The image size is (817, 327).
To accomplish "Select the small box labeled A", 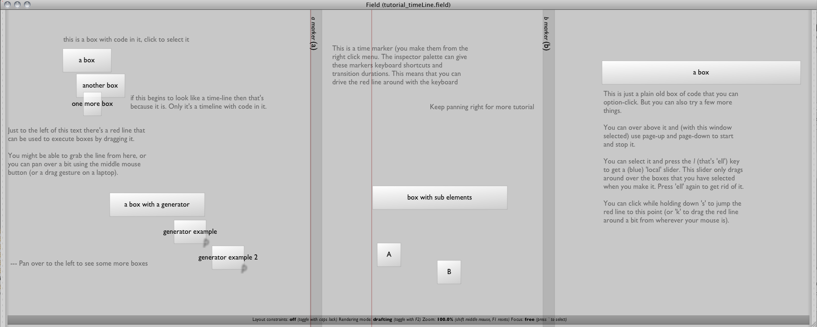I will (x=389, y=254).
